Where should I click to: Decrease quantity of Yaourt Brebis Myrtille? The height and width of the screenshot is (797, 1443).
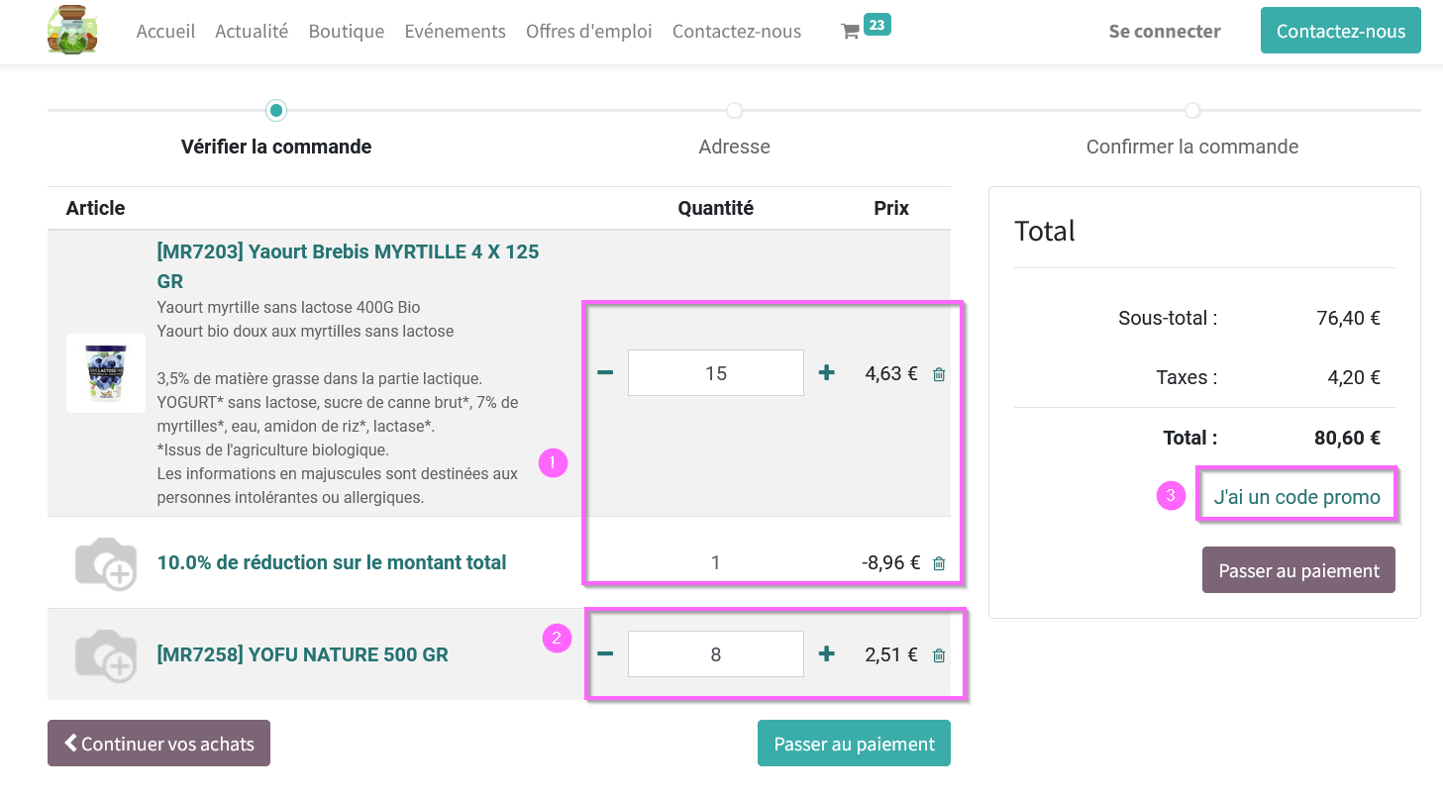pyautogui.click(x=605, y=373)
